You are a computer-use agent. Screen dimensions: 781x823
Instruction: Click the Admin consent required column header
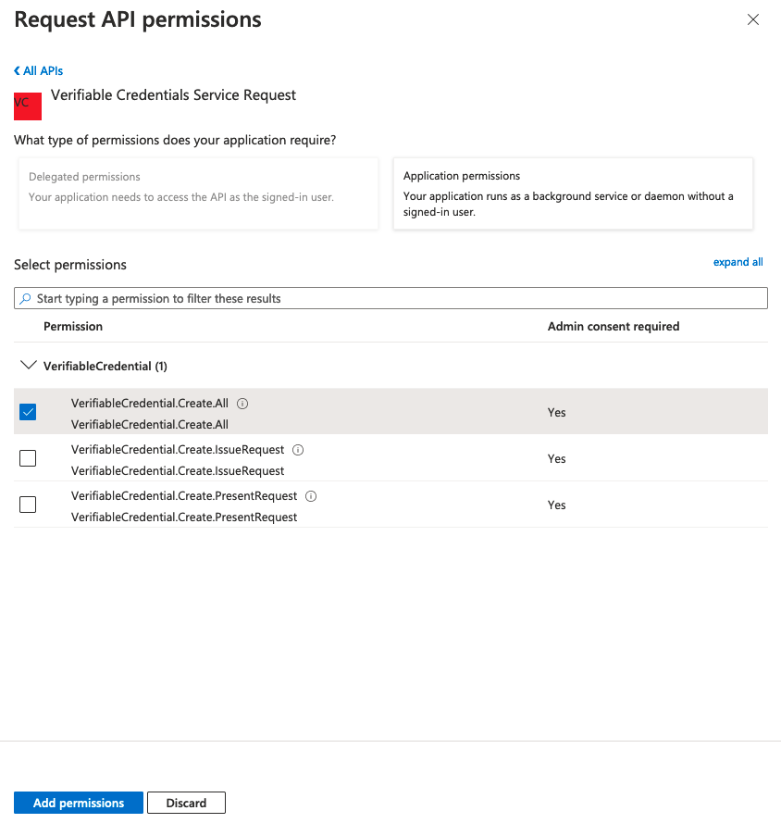pos(614,327)
